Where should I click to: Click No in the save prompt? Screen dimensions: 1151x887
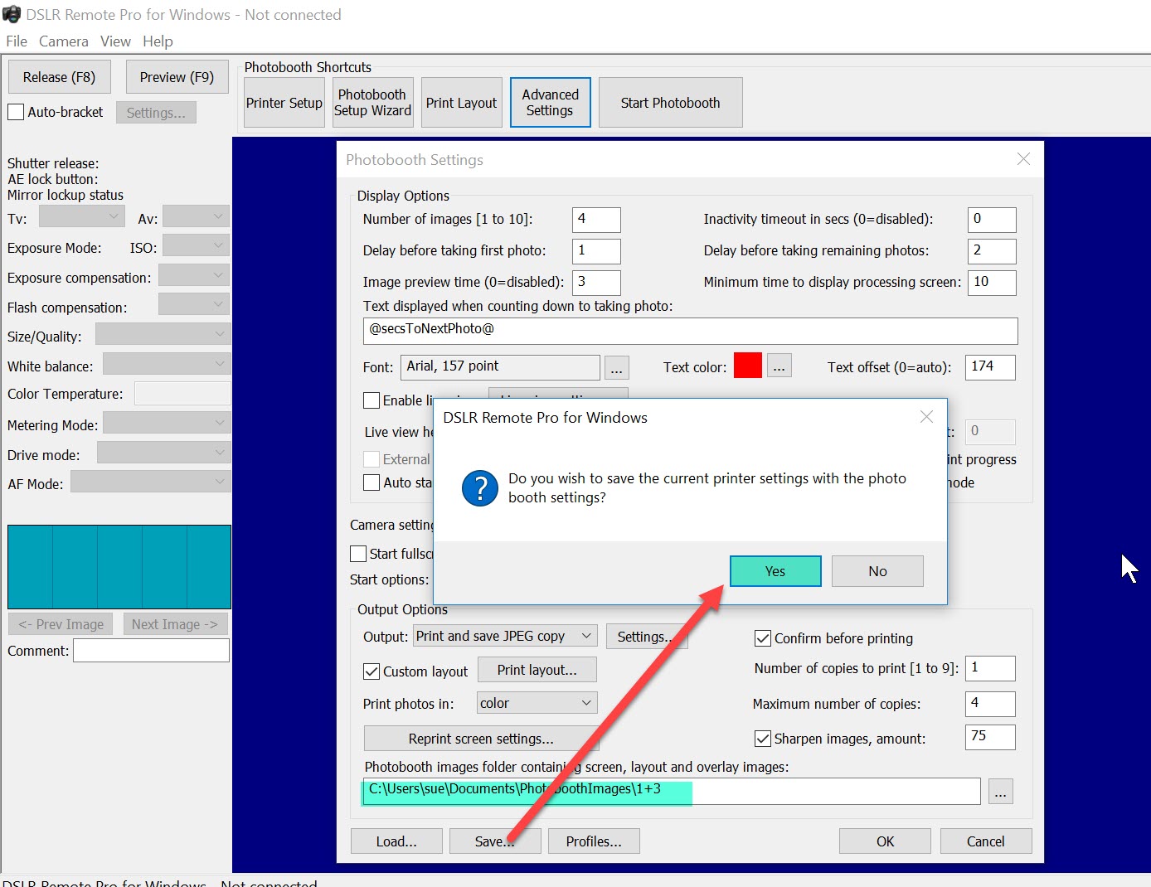pos(877,571)
